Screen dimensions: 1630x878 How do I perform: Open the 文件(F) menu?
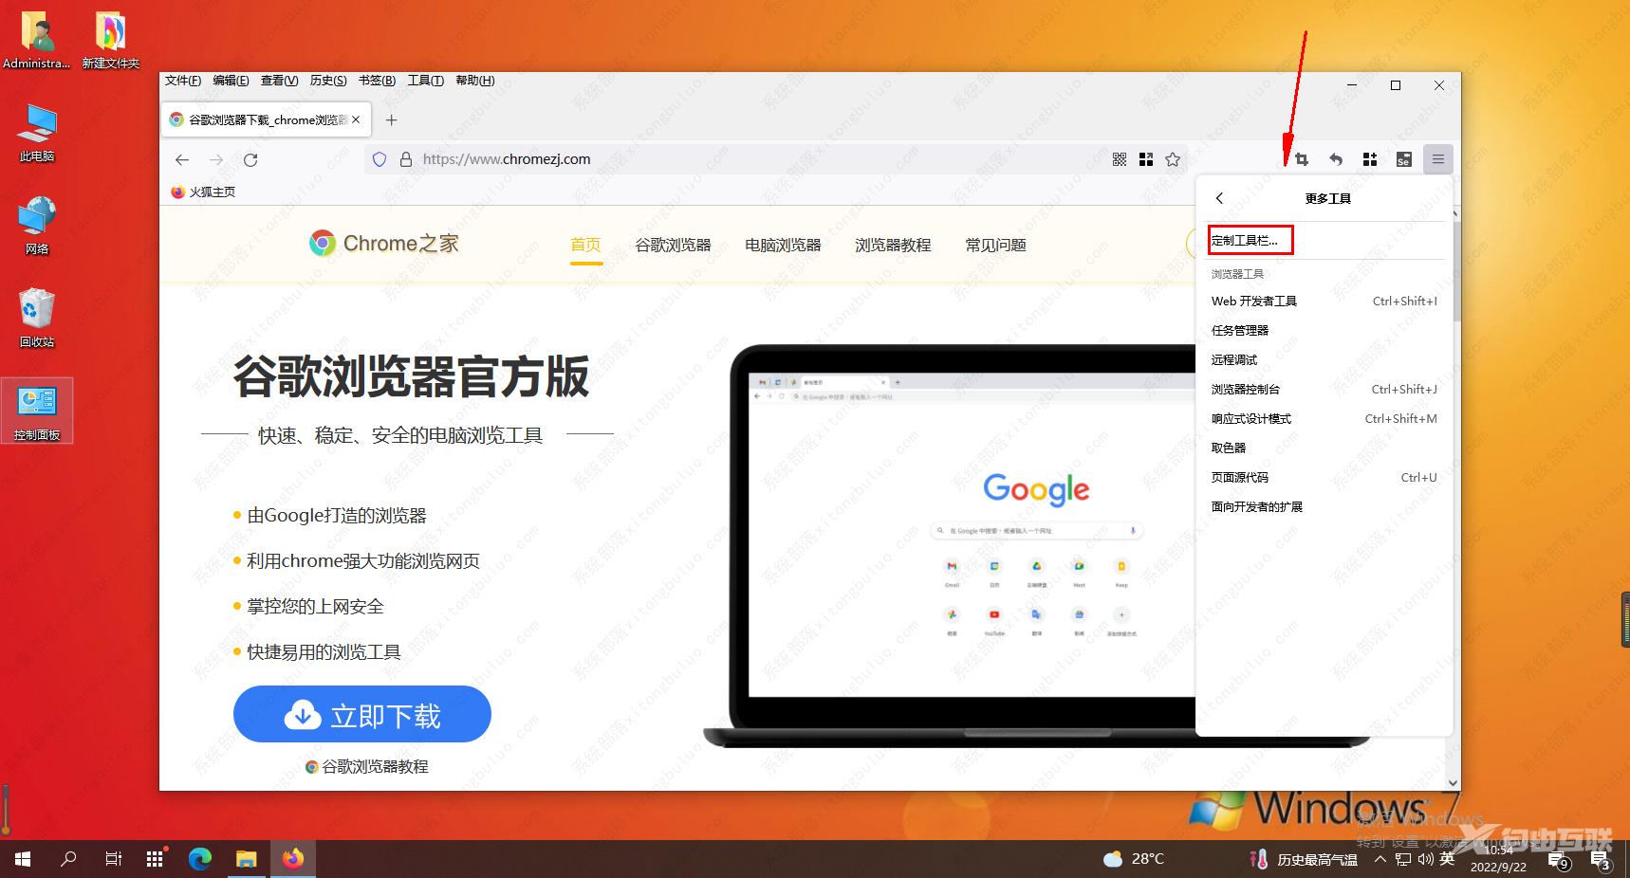183,81
